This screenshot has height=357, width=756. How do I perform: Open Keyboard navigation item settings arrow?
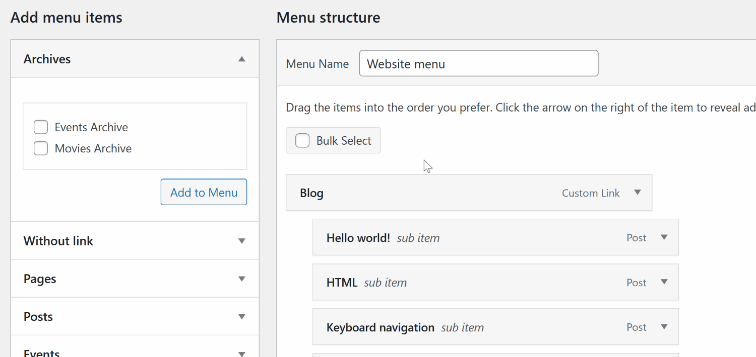point(664,327)
